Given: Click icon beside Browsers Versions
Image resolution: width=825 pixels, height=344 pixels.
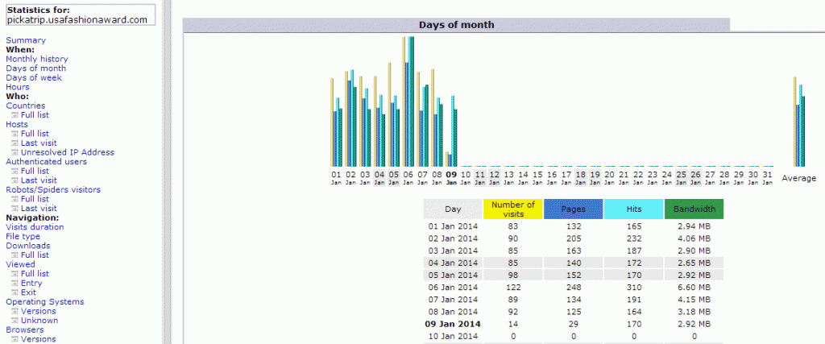Looking at the screenshot, I should coord(15,339).
